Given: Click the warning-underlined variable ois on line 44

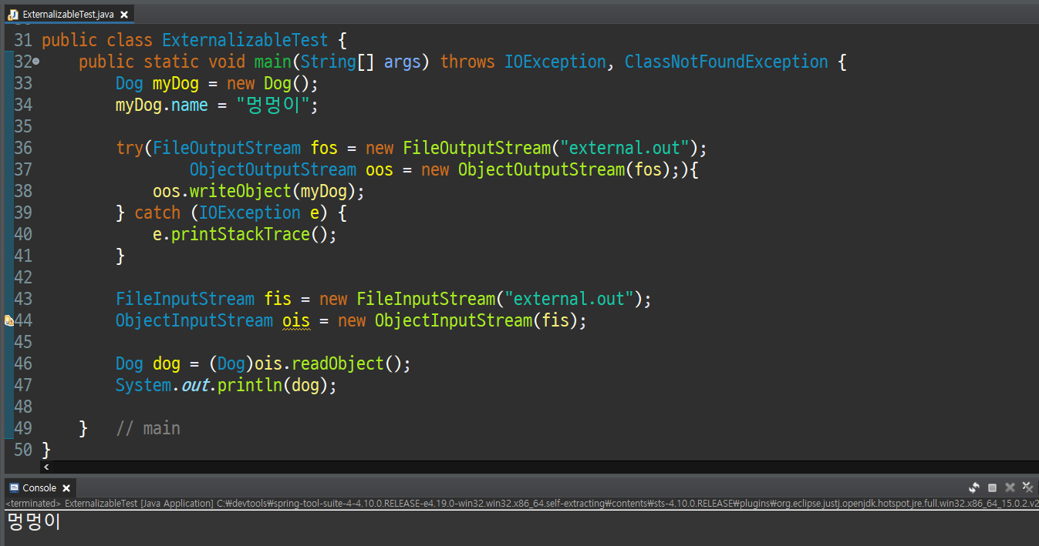Looking at the screenshot, I should 296,320.
